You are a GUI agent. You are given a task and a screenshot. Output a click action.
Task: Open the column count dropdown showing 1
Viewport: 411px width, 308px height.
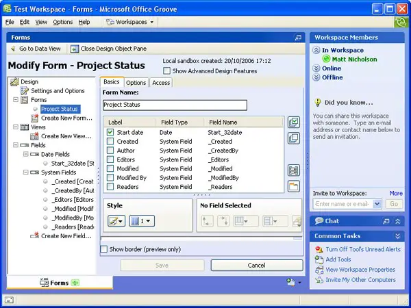pyautogui.click(x=142, y=221)
